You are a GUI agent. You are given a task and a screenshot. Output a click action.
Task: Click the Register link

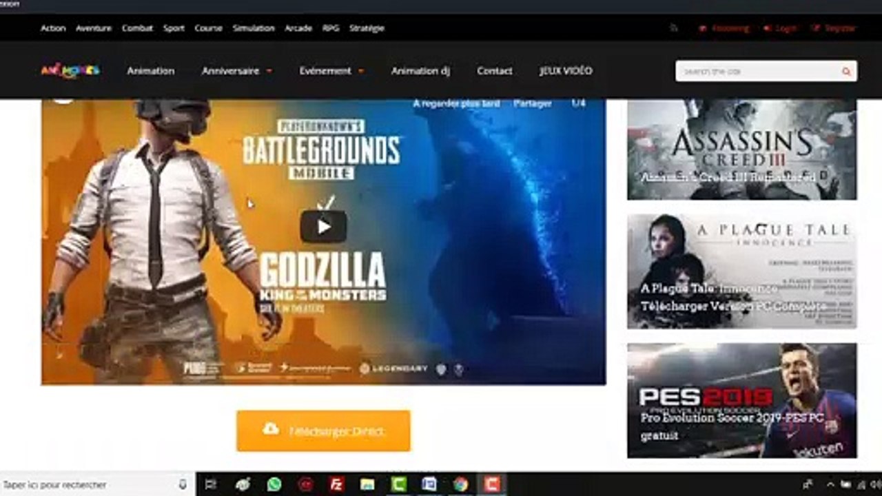coord(834,28)
